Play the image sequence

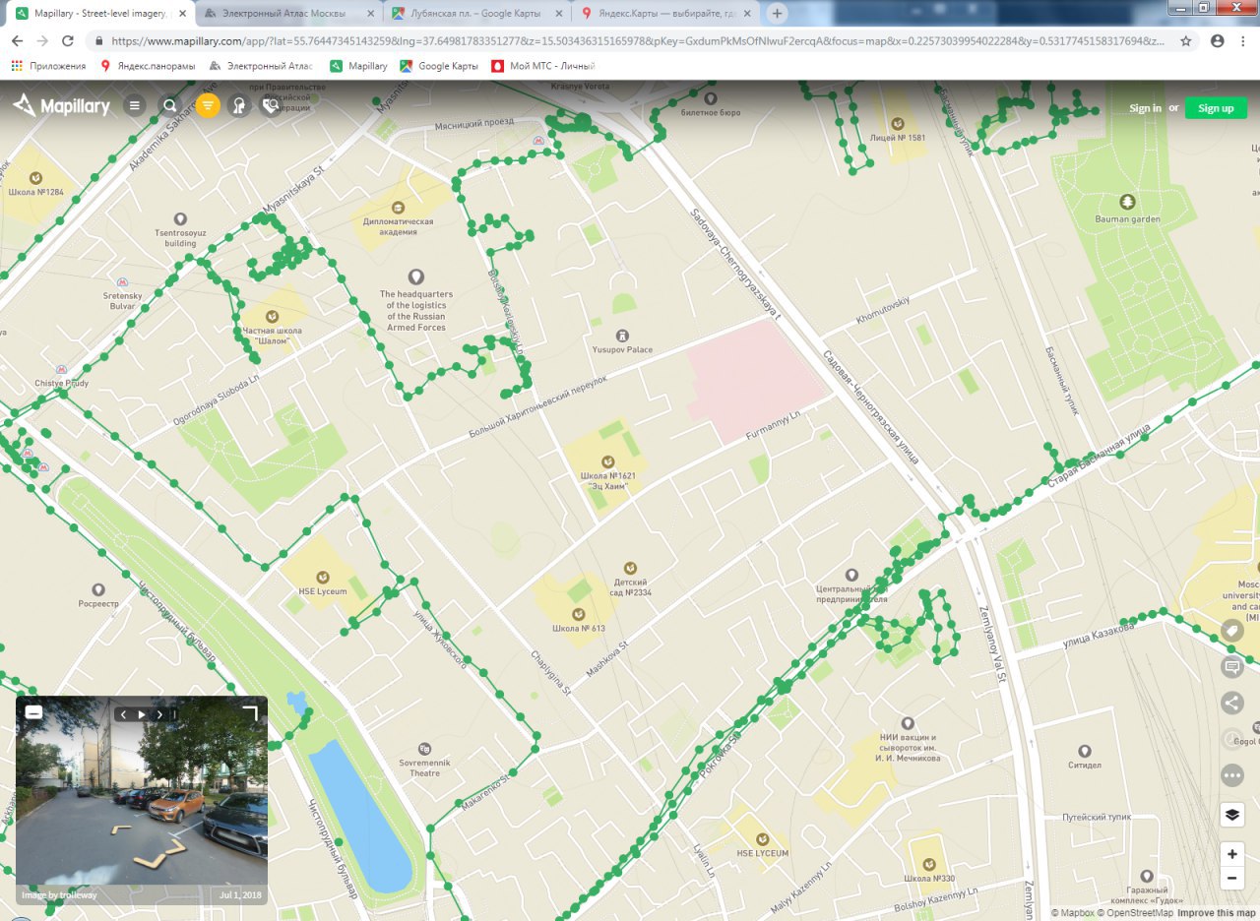(x=142, y=714)
